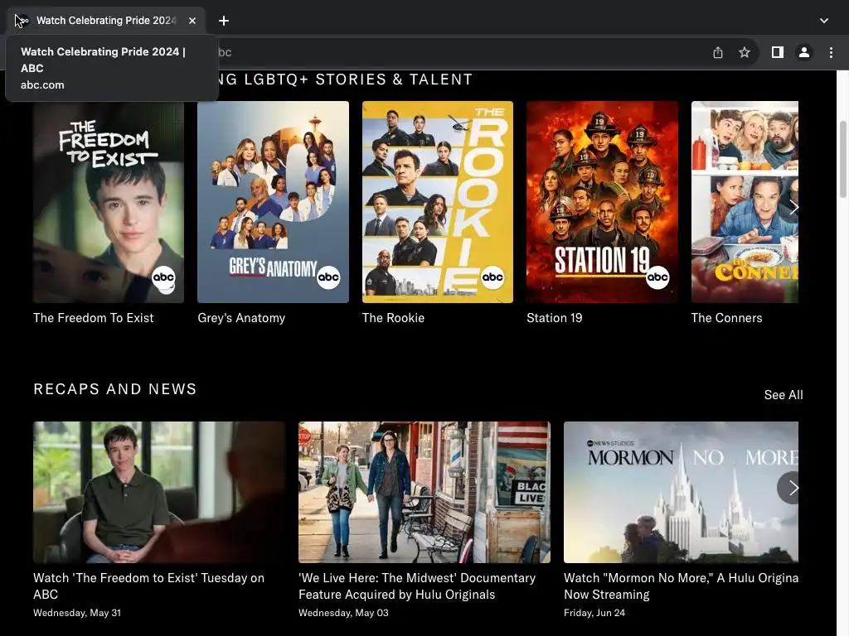Click See All for Recaps and News

tap(784, 395)
